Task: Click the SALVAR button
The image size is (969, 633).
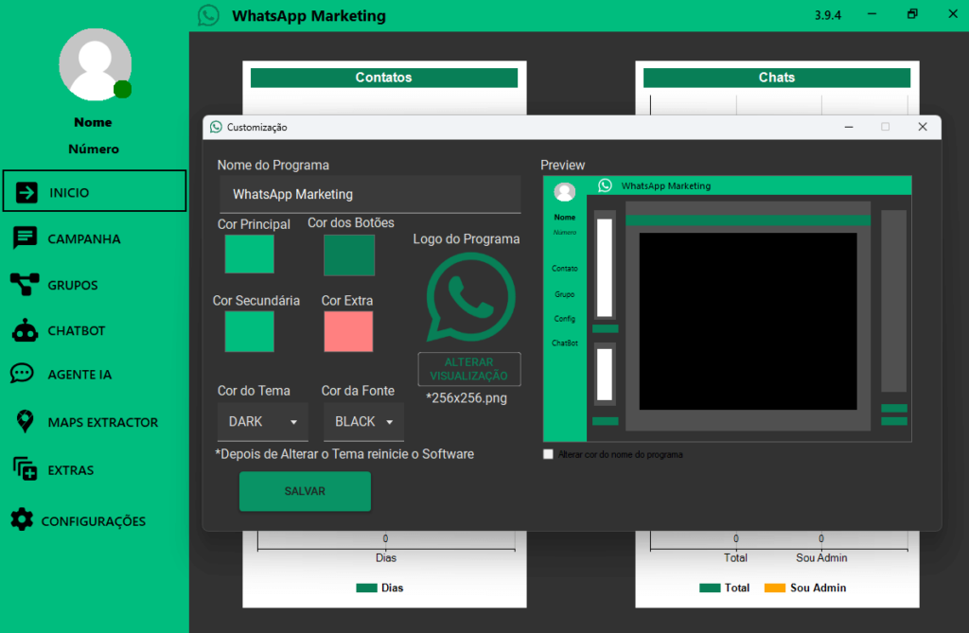Action: point(305,491)
